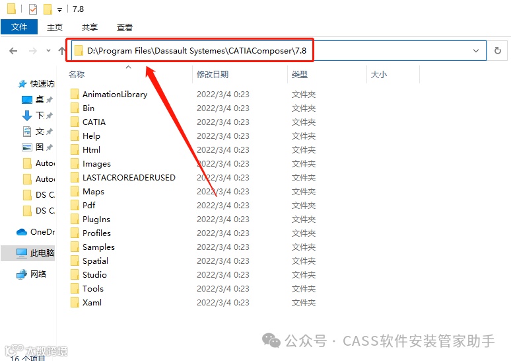
Task: Click the Bin row modified date
Action: click(223, 108)
